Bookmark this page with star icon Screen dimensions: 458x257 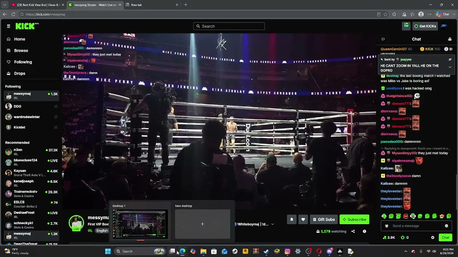tap(385, 14)
